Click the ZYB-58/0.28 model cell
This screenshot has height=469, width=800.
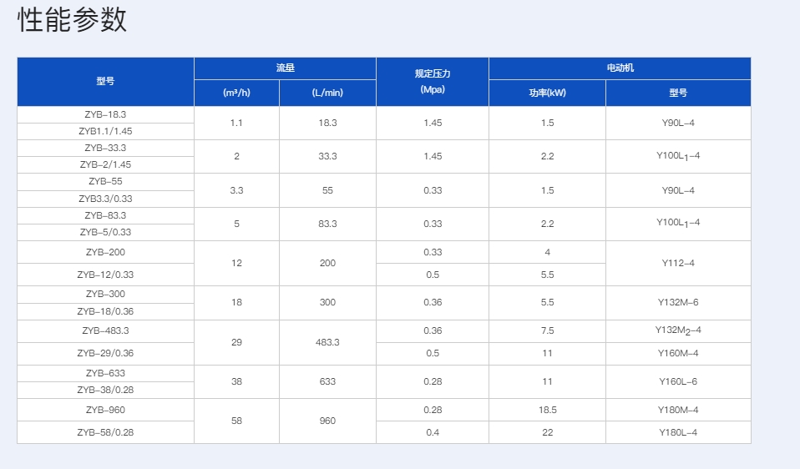point(105,432)
